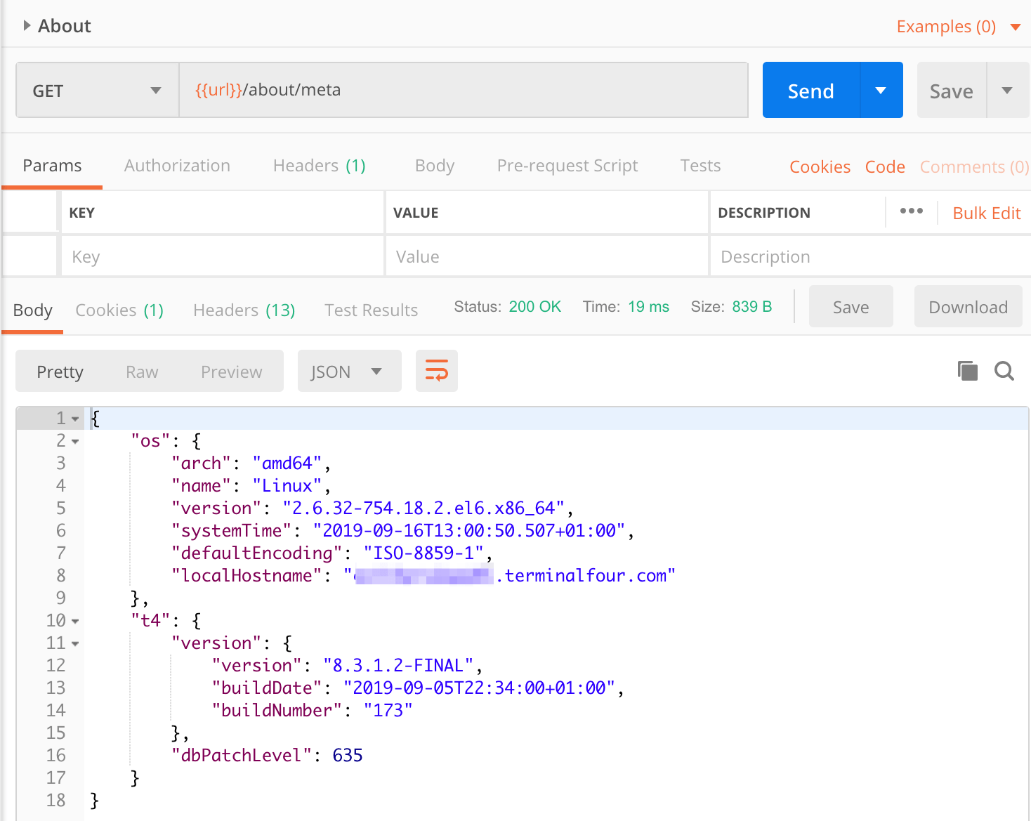Switch to the Authorization tab
The height and width of the screenshot is (821, 1031).
pos(177,166)
